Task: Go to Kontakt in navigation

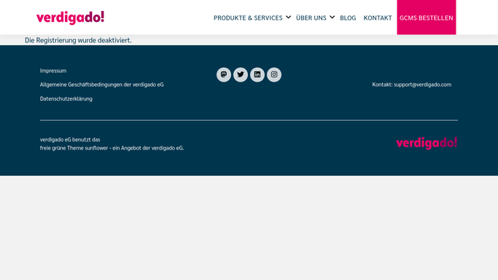Action: 378,17
